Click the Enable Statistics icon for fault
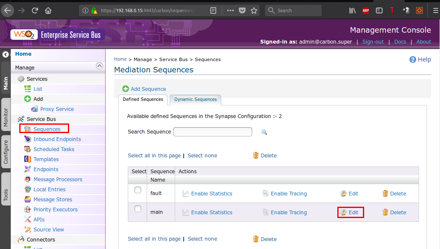This screenshot has height=249, width=440. pos(186,193)
